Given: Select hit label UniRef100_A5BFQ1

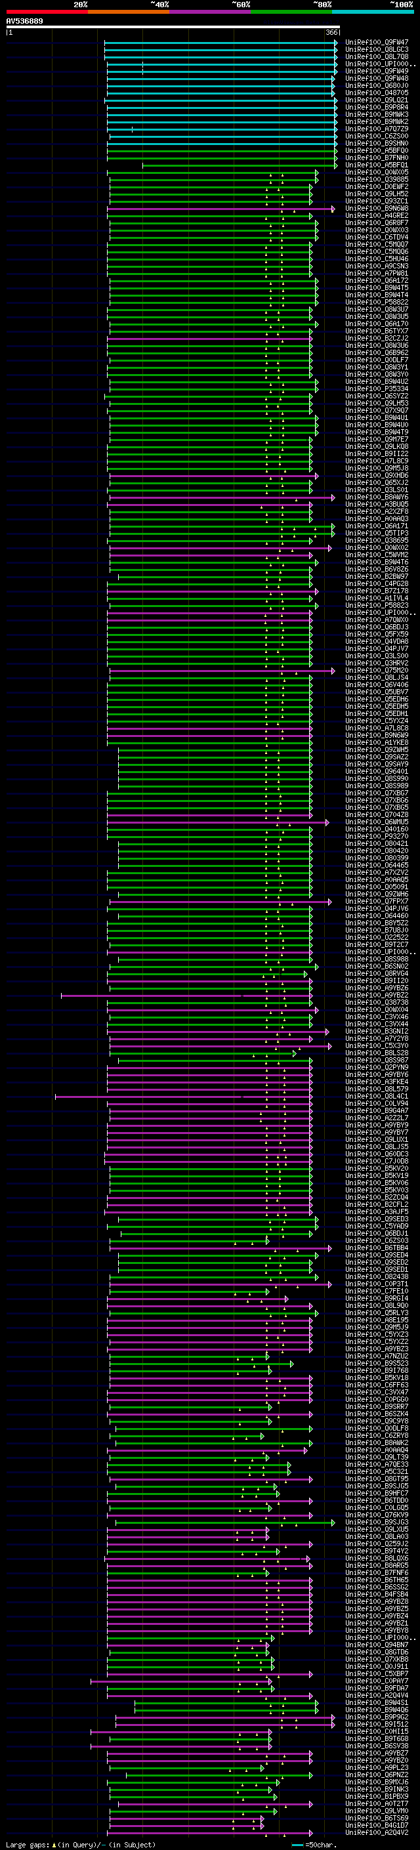Looking at the screenshot, I should click(377, 165).
